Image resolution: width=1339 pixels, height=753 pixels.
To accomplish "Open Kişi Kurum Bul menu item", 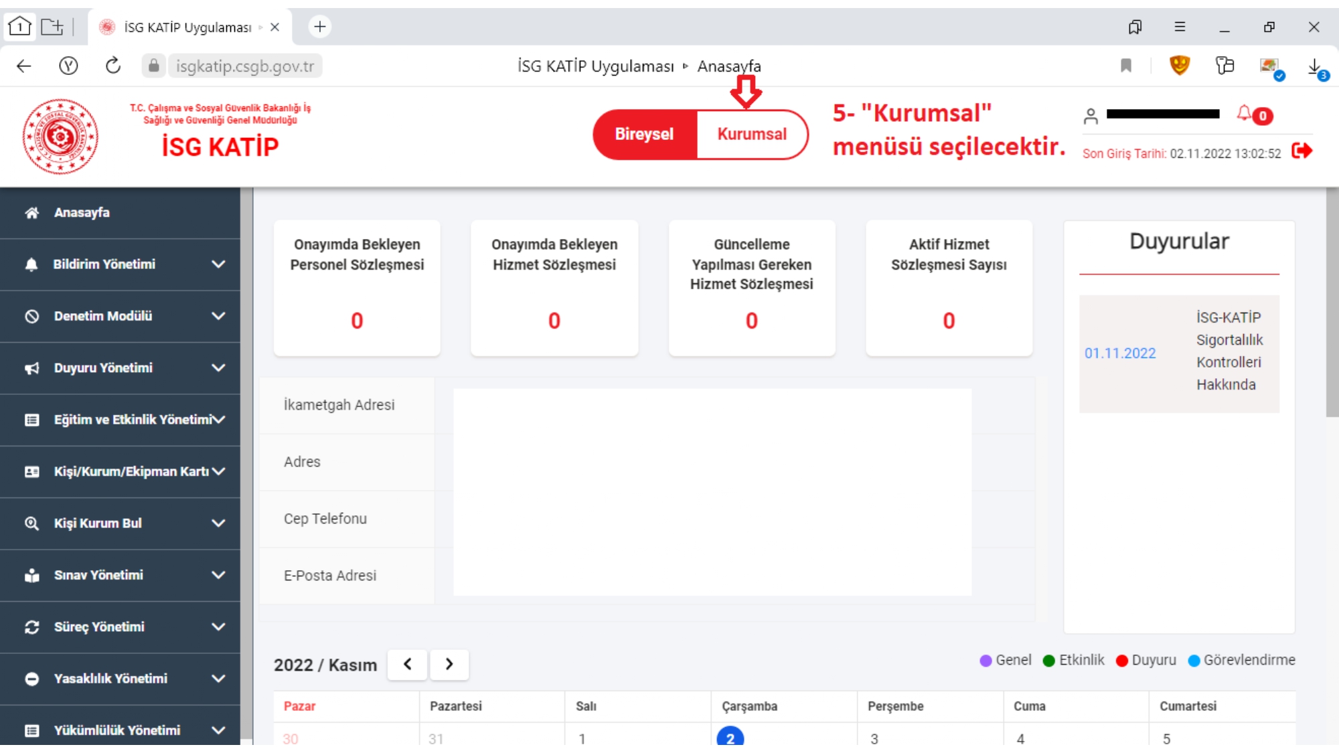I will 98,523.
